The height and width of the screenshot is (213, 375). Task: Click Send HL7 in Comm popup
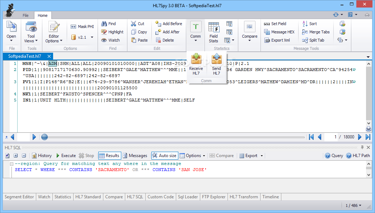pos(216,64)
